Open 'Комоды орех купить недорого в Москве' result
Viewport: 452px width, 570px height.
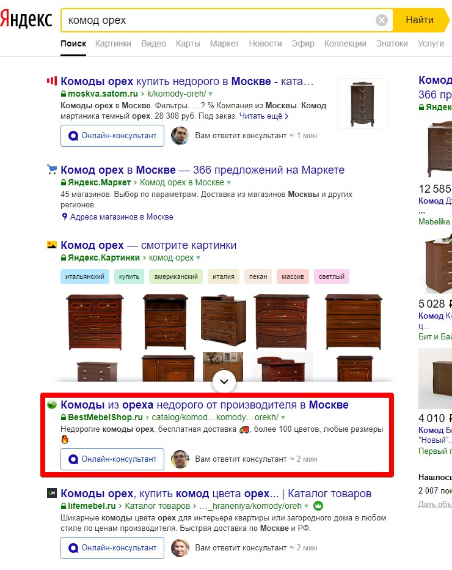point(187,81)
